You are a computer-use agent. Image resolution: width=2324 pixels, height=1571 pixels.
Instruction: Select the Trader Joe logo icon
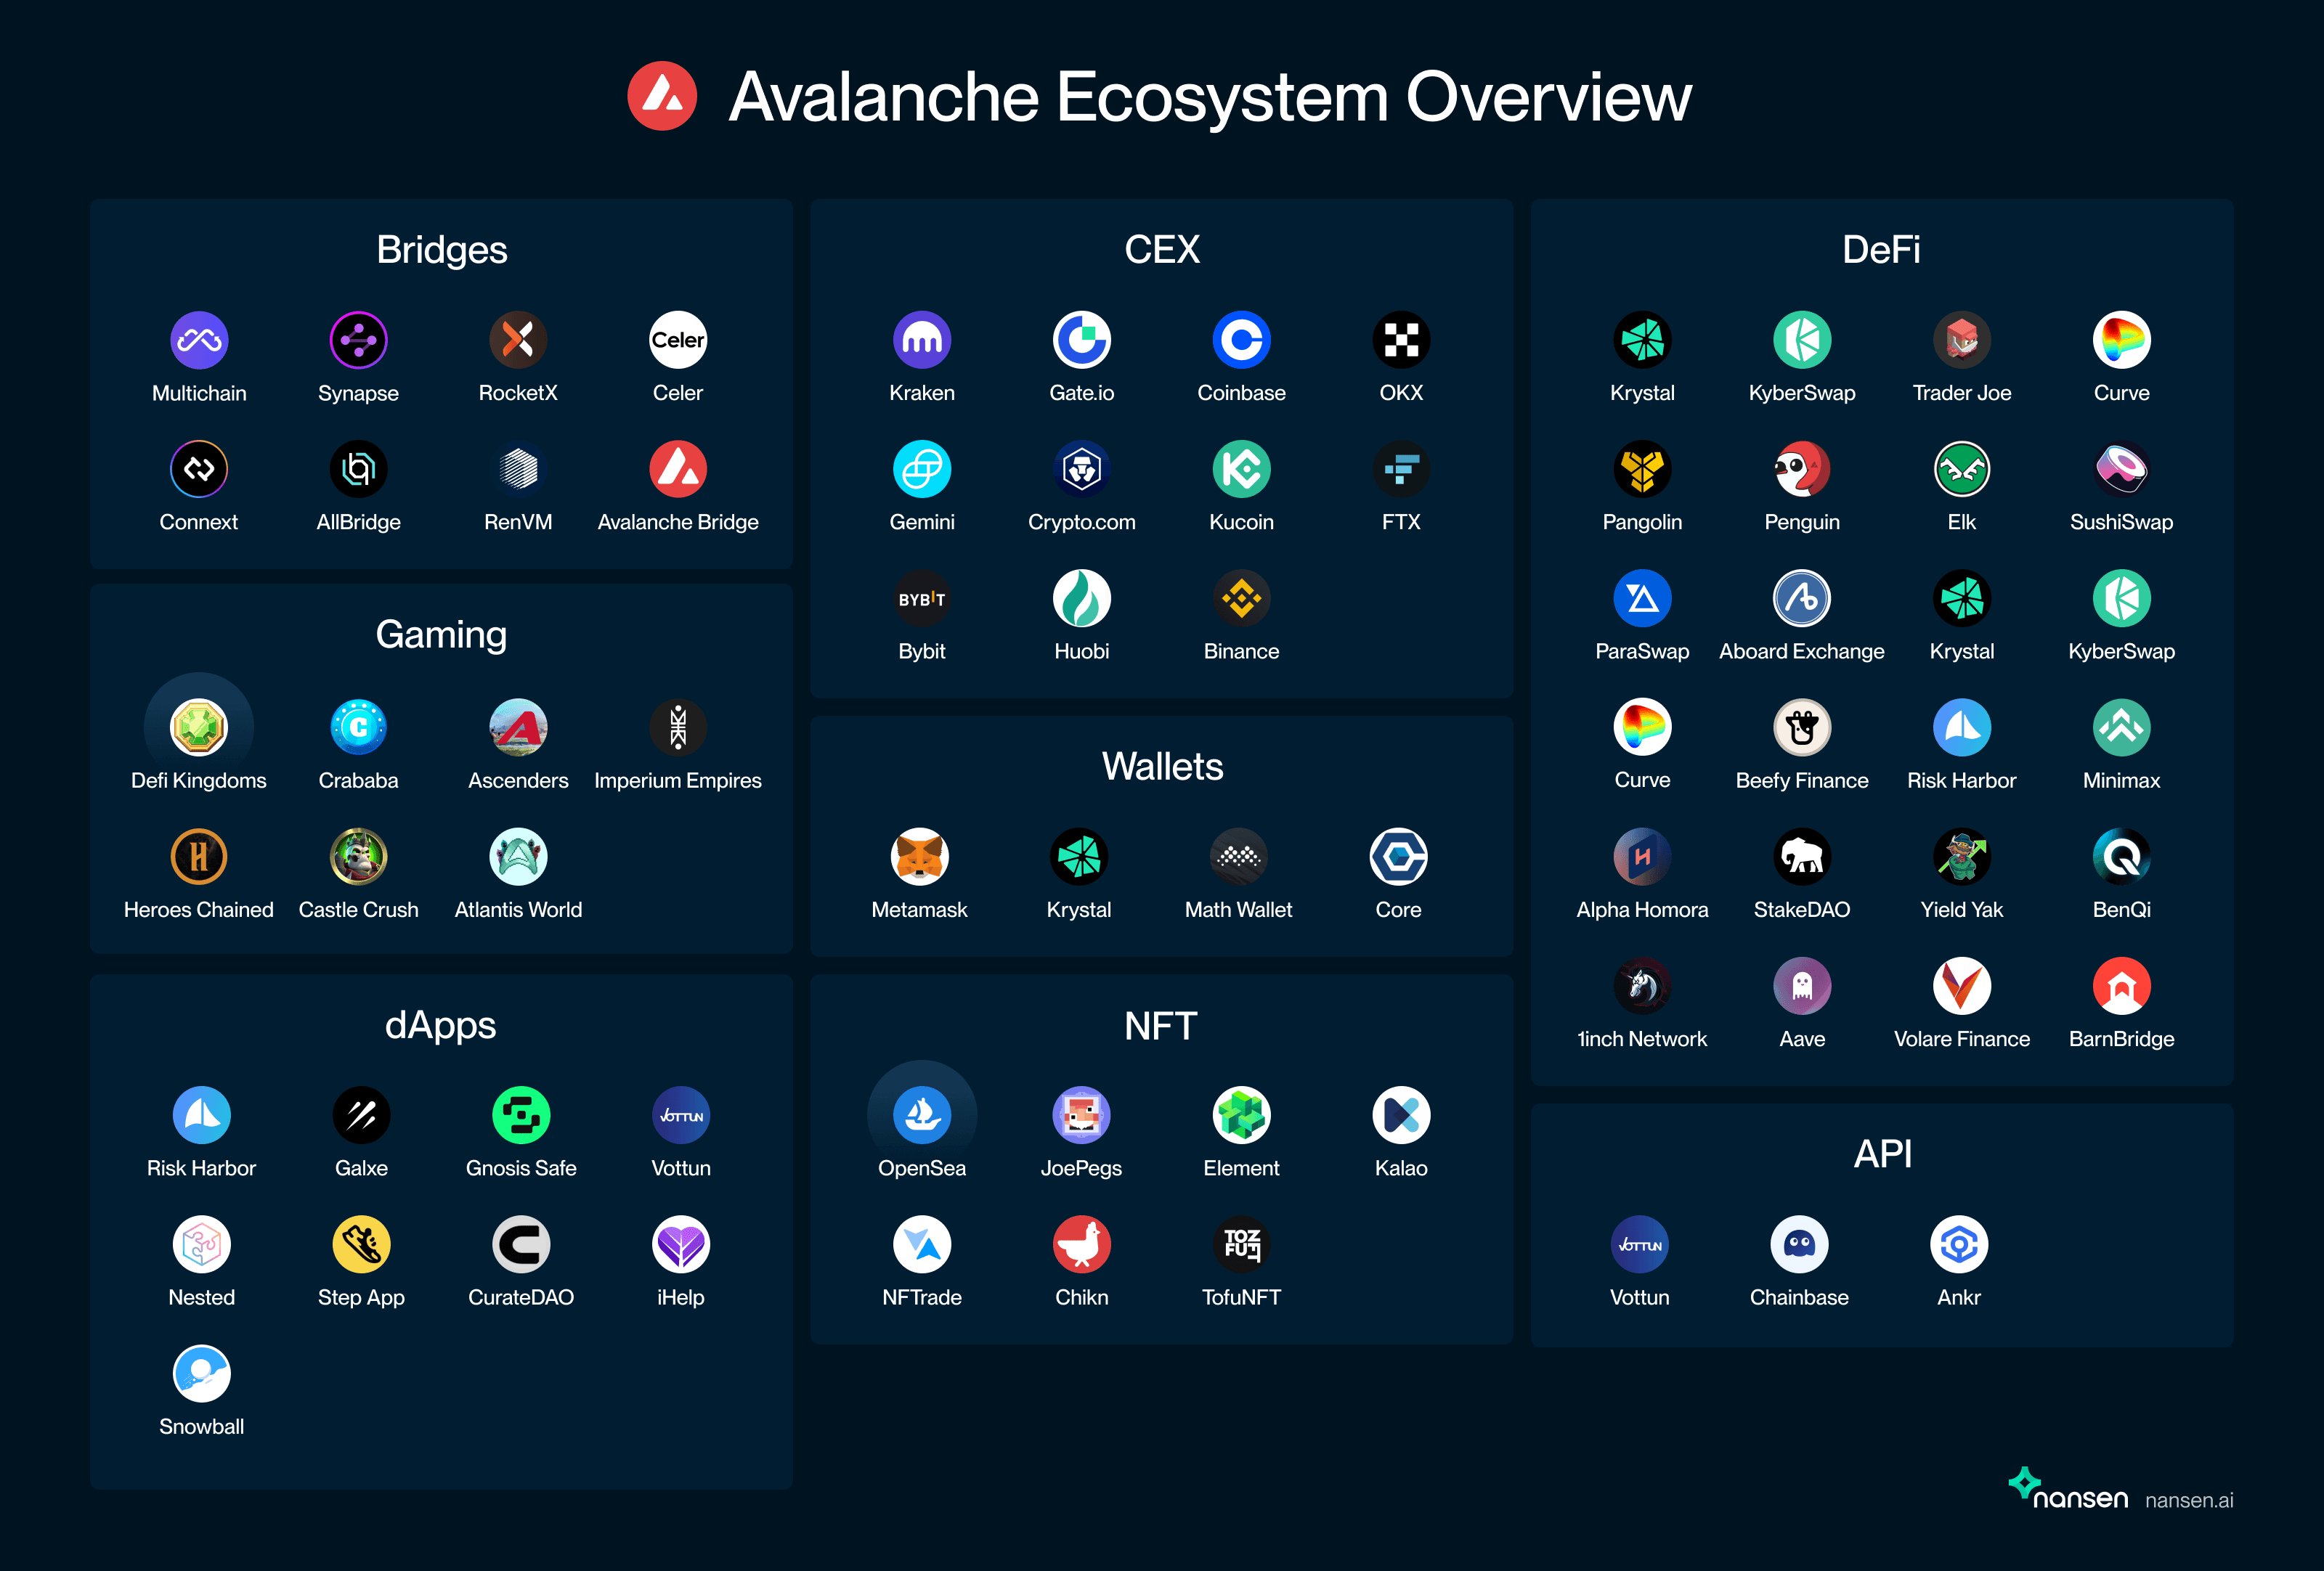tap(1962, 340)
